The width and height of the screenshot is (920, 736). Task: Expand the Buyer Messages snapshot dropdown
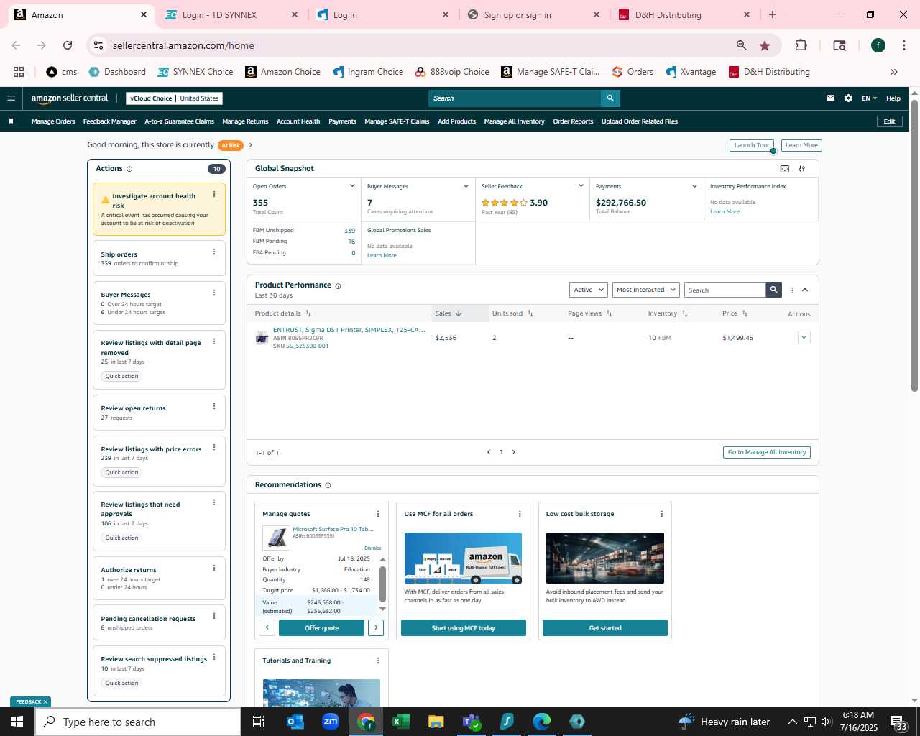466,186
